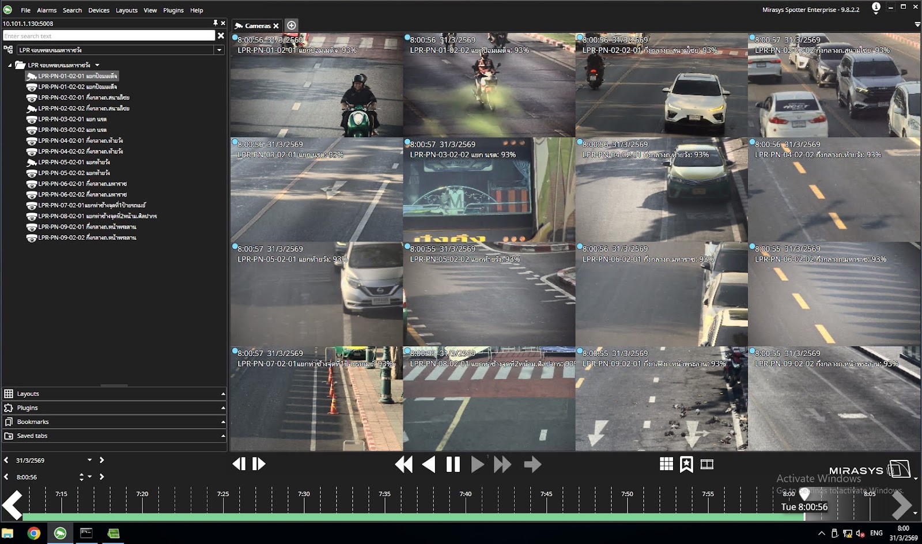Open the View menu
This screenshot has width=922, height=544.
click(150, 10)
